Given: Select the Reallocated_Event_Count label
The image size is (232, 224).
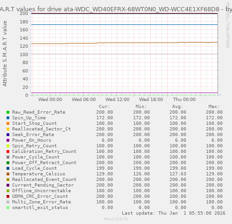Looking at the screenshot, I should 44,180.
